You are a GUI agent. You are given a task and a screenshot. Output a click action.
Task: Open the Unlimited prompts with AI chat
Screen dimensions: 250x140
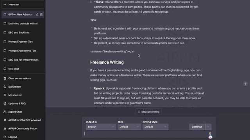point(23,23)
